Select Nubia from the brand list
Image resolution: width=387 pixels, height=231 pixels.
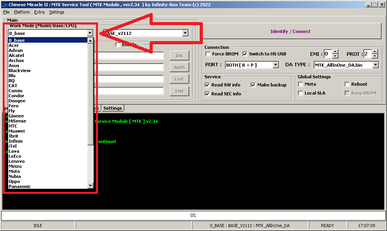tap(48, 177)
